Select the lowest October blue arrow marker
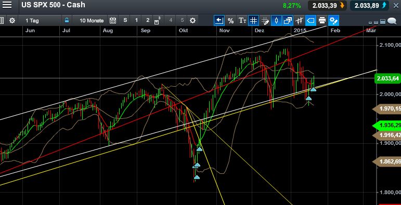This screenshot has height=205, width=401. point(197,177)
